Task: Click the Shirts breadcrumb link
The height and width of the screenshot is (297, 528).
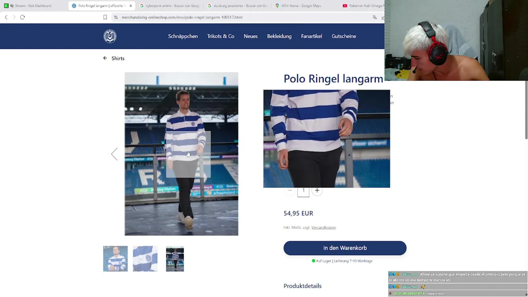Action: (118, 58)
